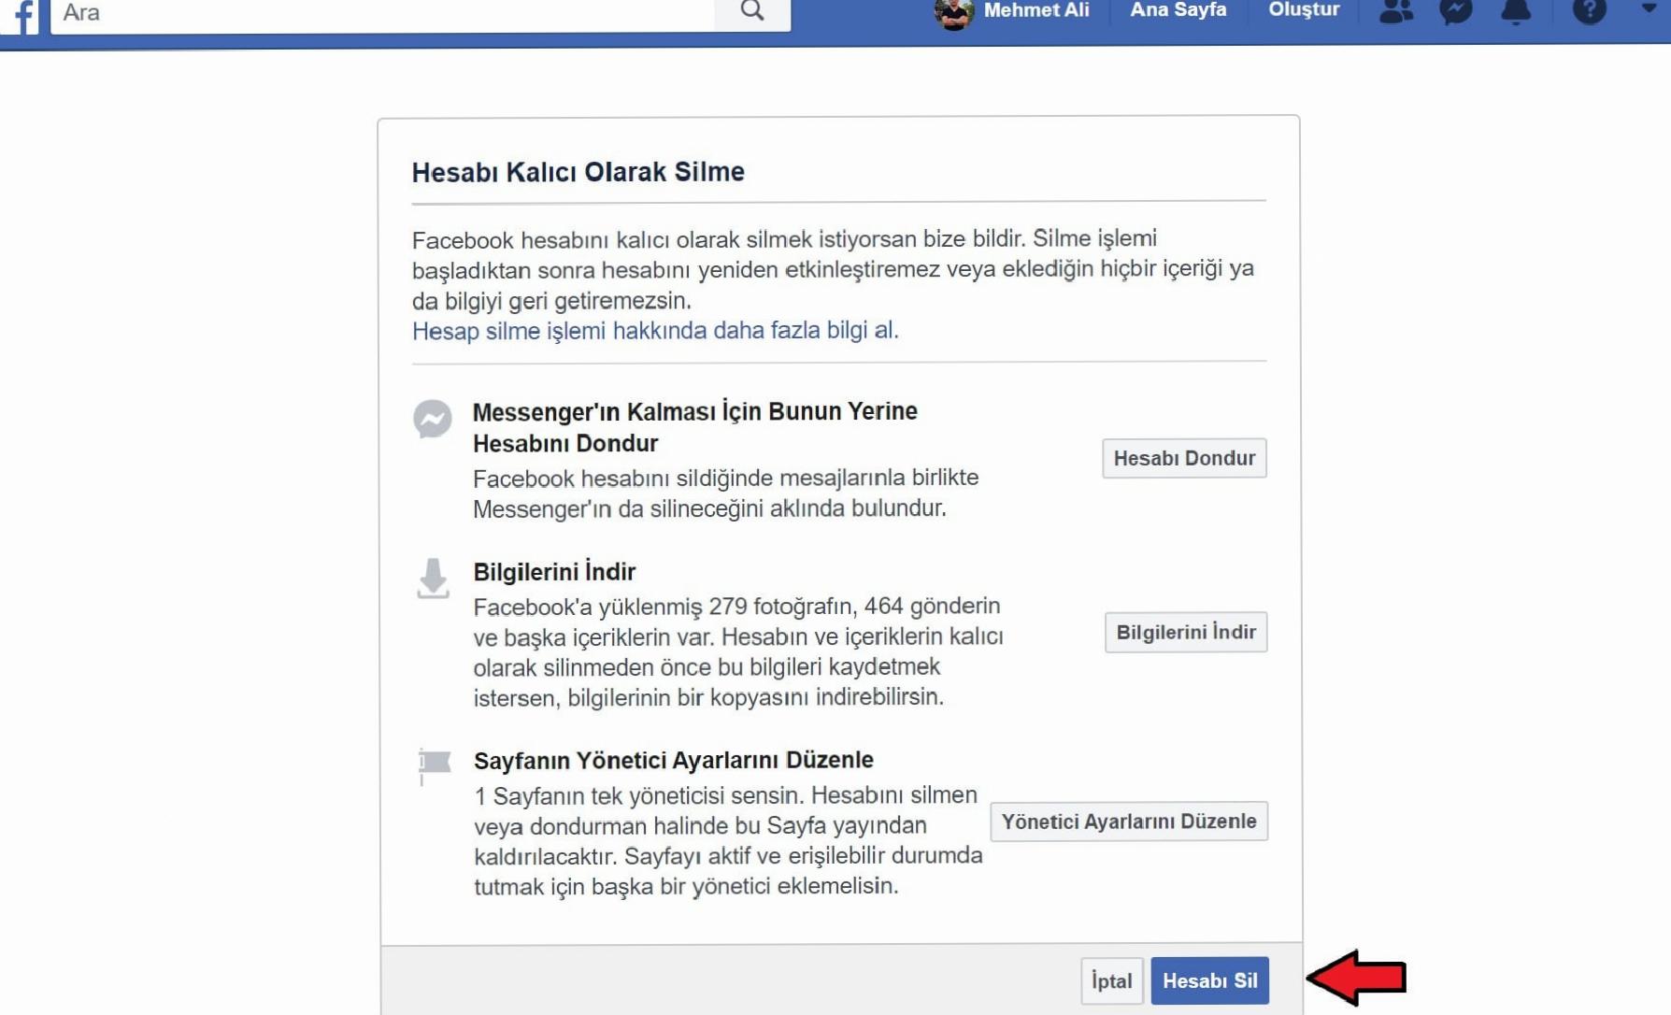Click the Bilgilerini İndir heading text
This screenshot has height=1015, width=1671.
pos(554,572)
